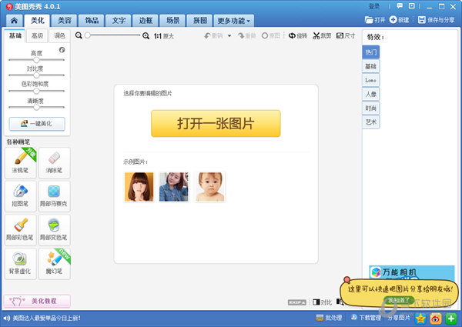Open the 背景虚化 background blur tool
This screenshot has height=327, width=462.
point(20,262)
